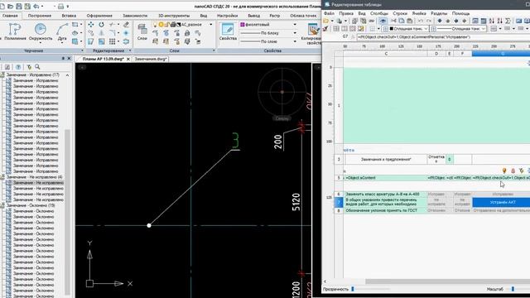Select the Дуга arc tool
The width and height of the screenshot is (530, 298).
(62, 32)
